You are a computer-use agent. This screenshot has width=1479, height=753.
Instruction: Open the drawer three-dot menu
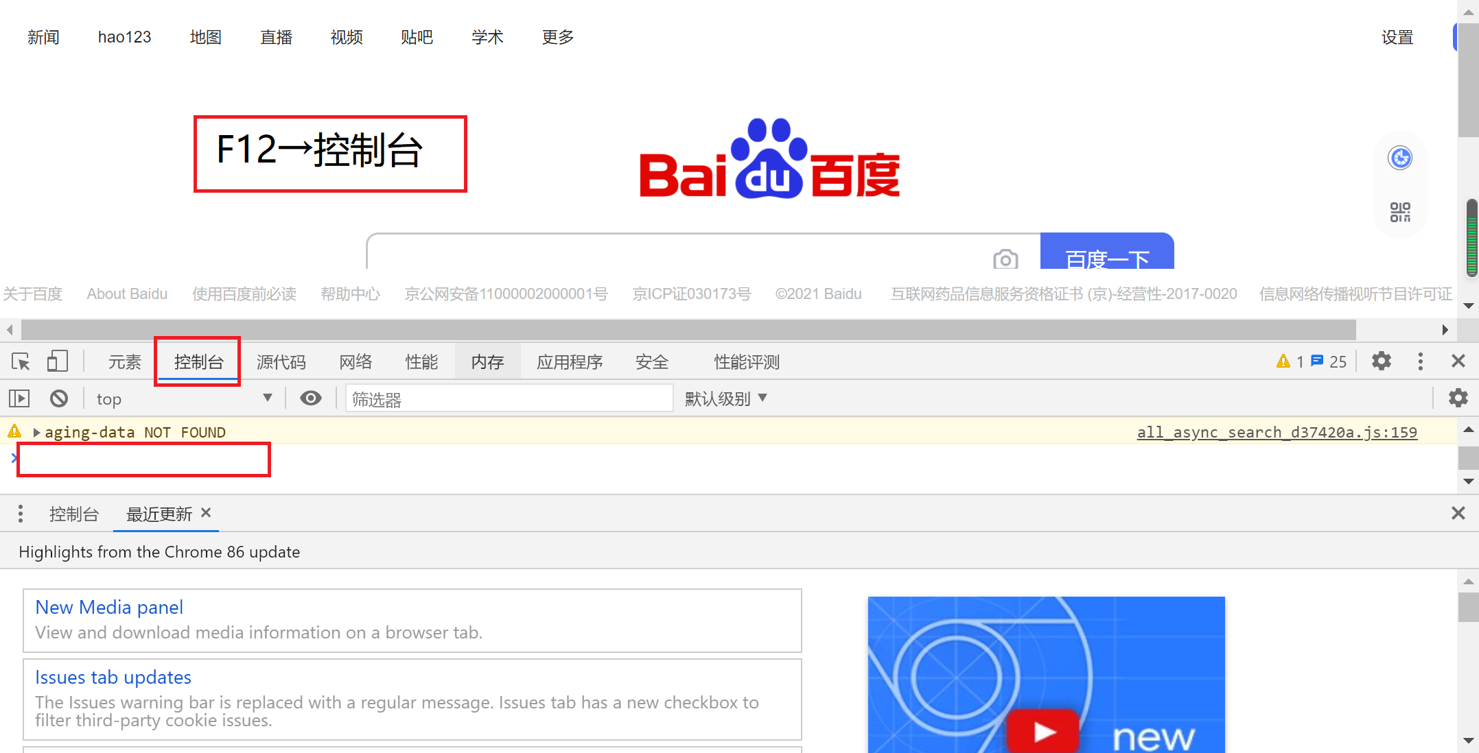pos(21,514)
